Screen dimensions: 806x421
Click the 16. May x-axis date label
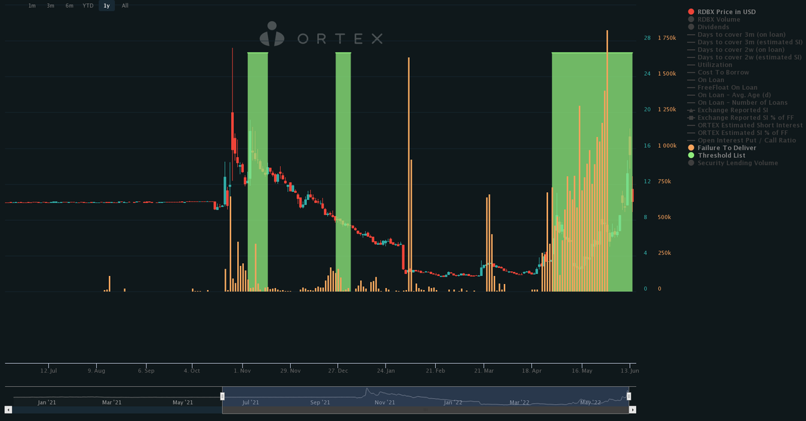pos(582,371)
